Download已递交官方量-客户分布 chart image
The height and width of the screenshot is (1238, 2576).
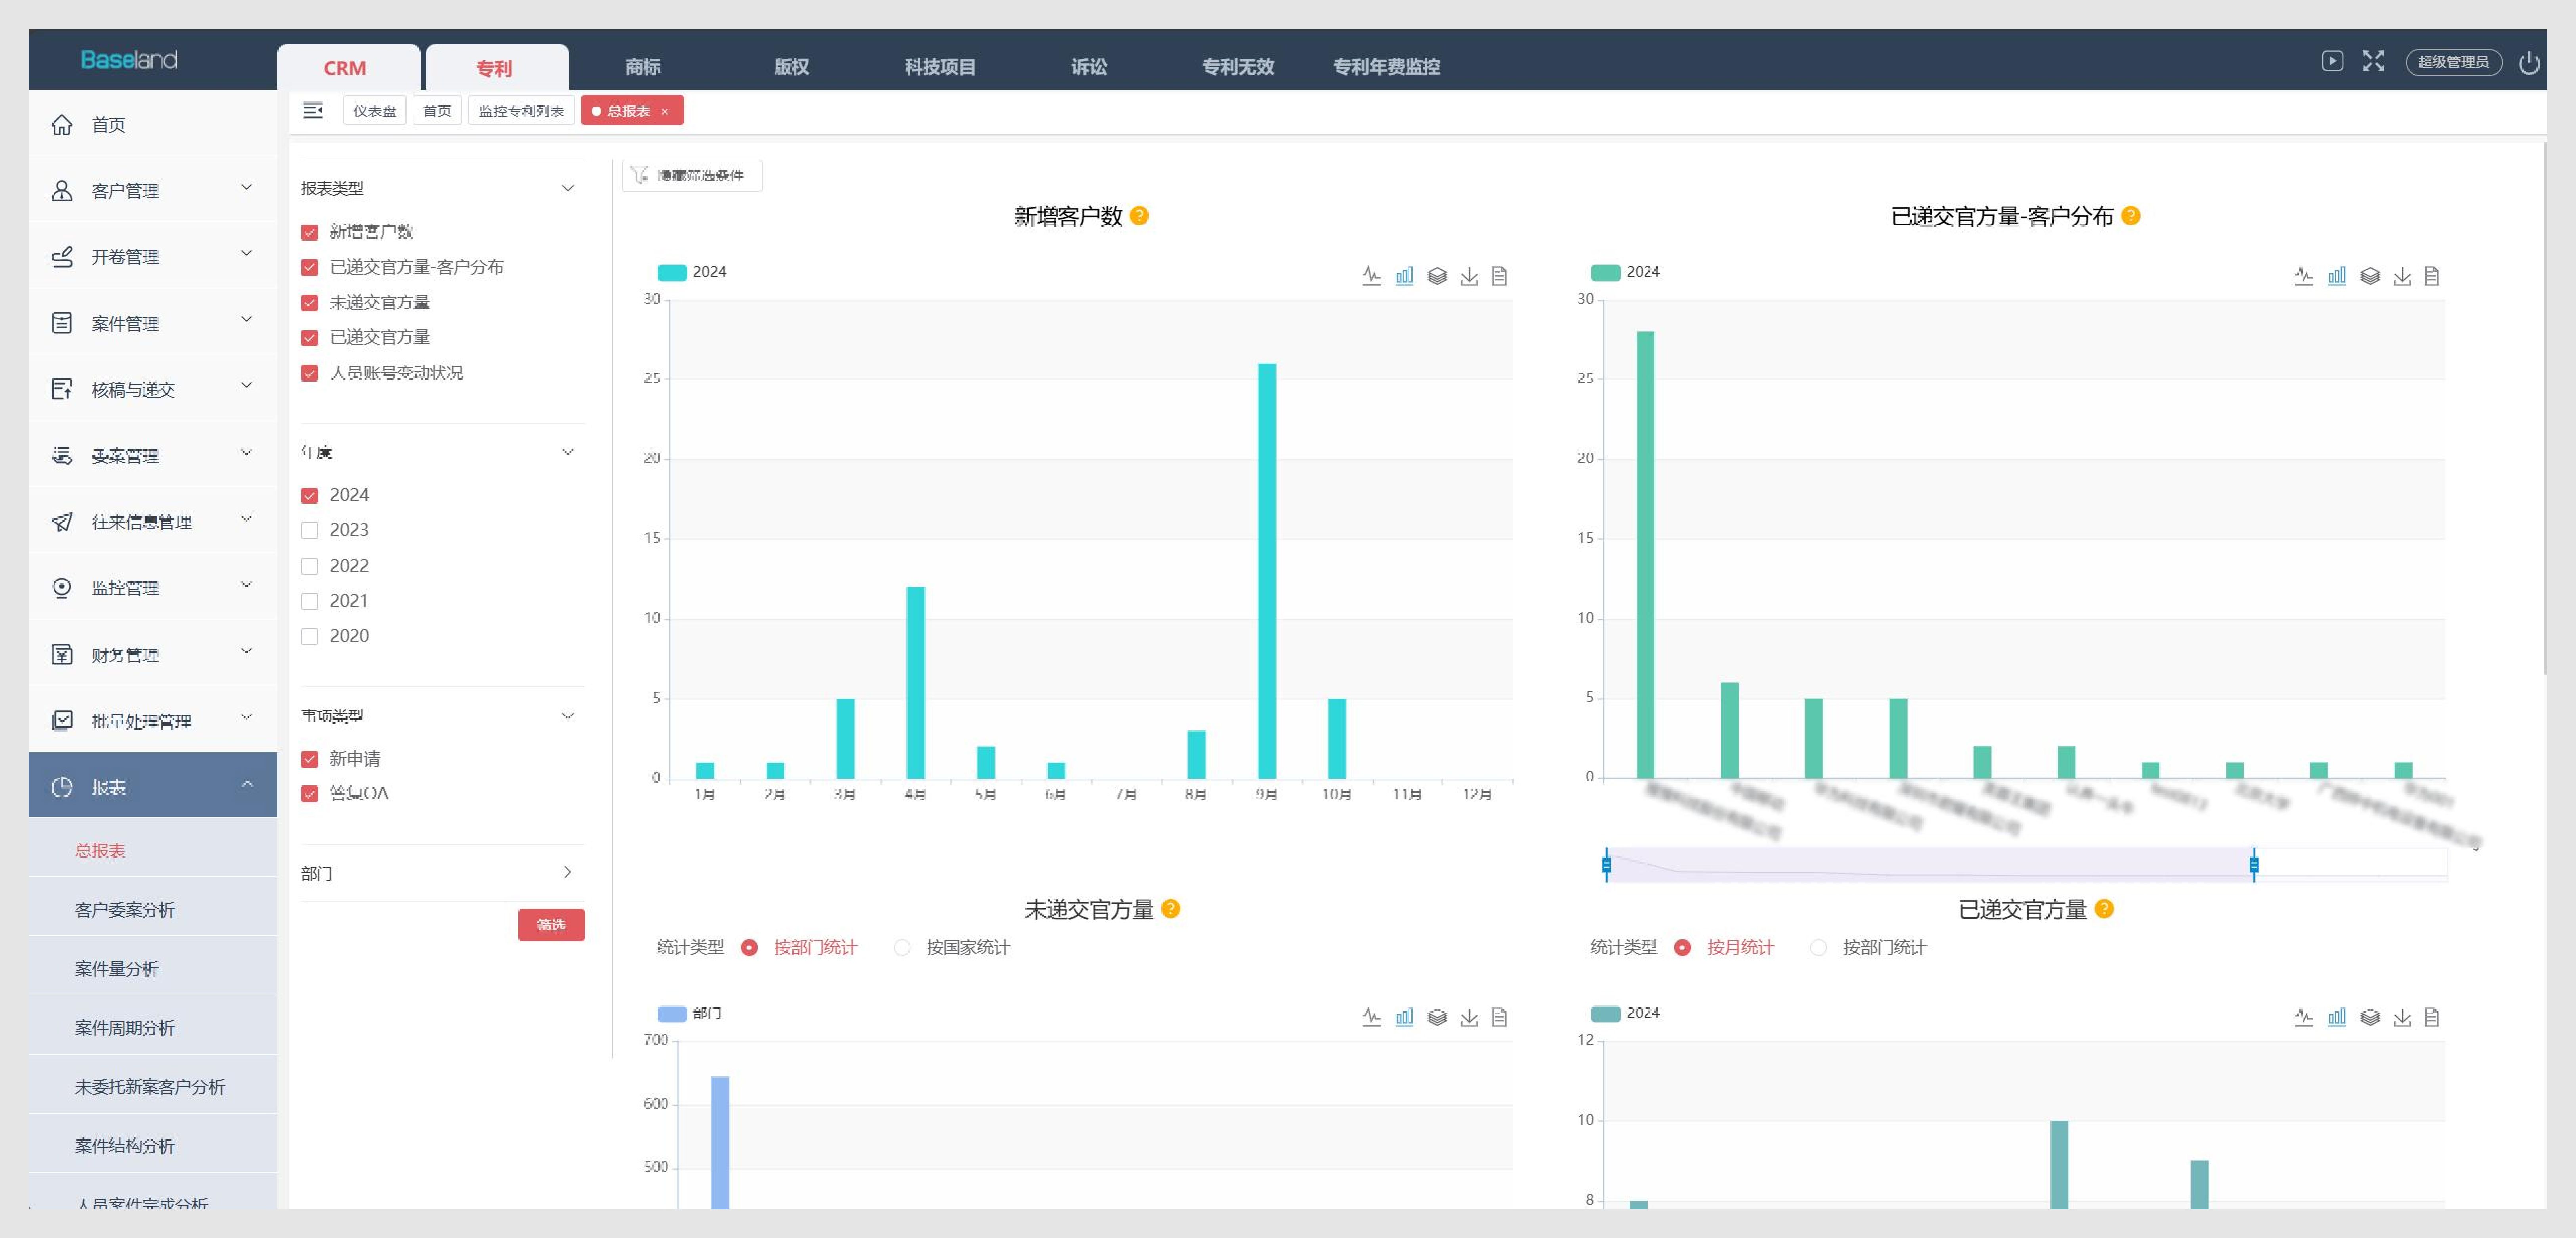[2402, 276]
